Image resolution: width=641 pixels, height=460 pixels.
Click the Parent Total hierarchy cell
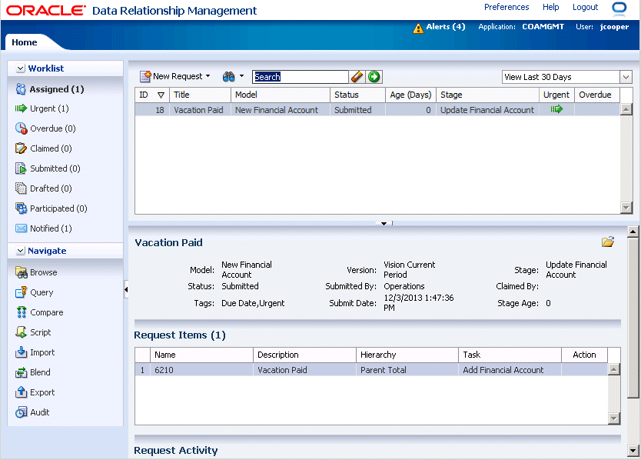(407, 370)
